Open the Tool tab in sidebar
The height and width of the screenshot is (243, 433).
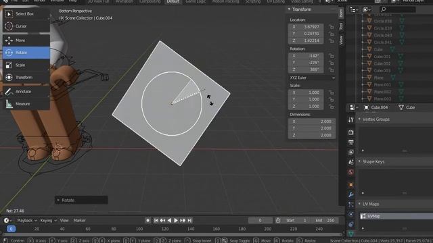pos(341,26)
